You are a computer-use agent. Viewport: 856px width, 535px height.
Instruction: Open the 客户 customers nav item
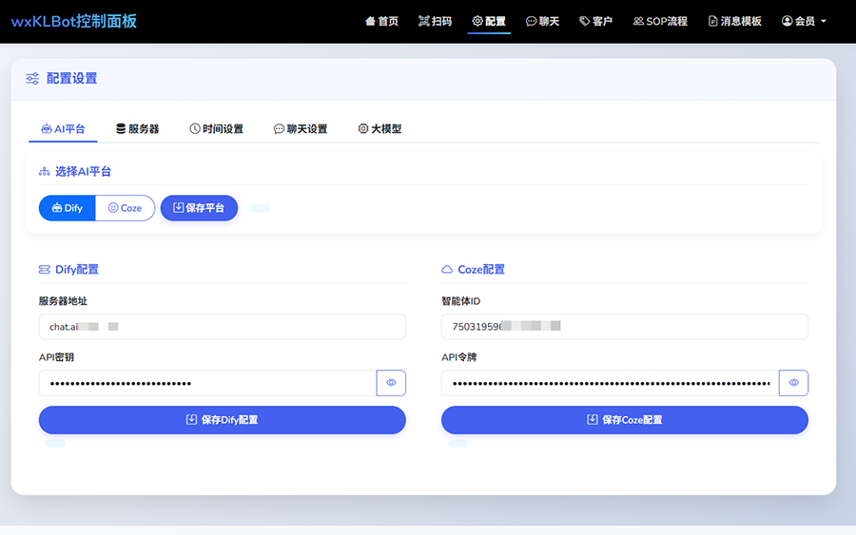coord(596,21)
